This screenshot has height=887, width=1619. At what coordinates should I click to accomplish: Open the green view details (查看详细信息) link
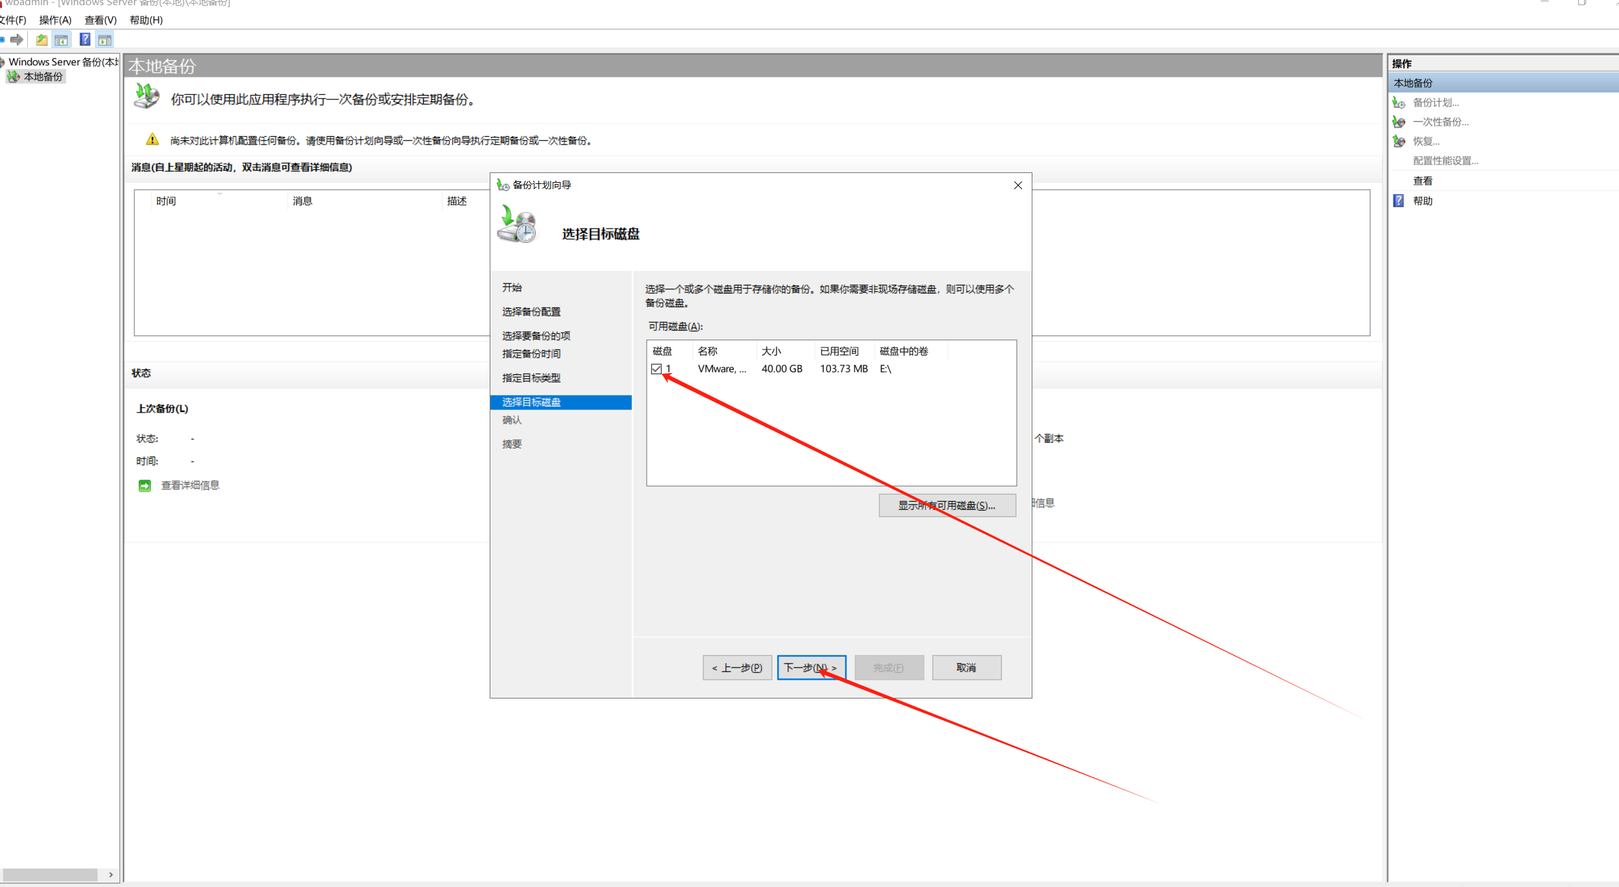tap(190, 485)
